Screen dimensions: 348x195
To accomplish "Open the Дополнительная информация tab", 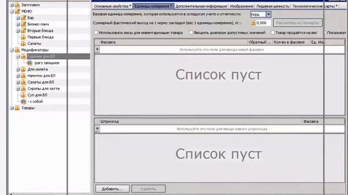I will [201, 6].
